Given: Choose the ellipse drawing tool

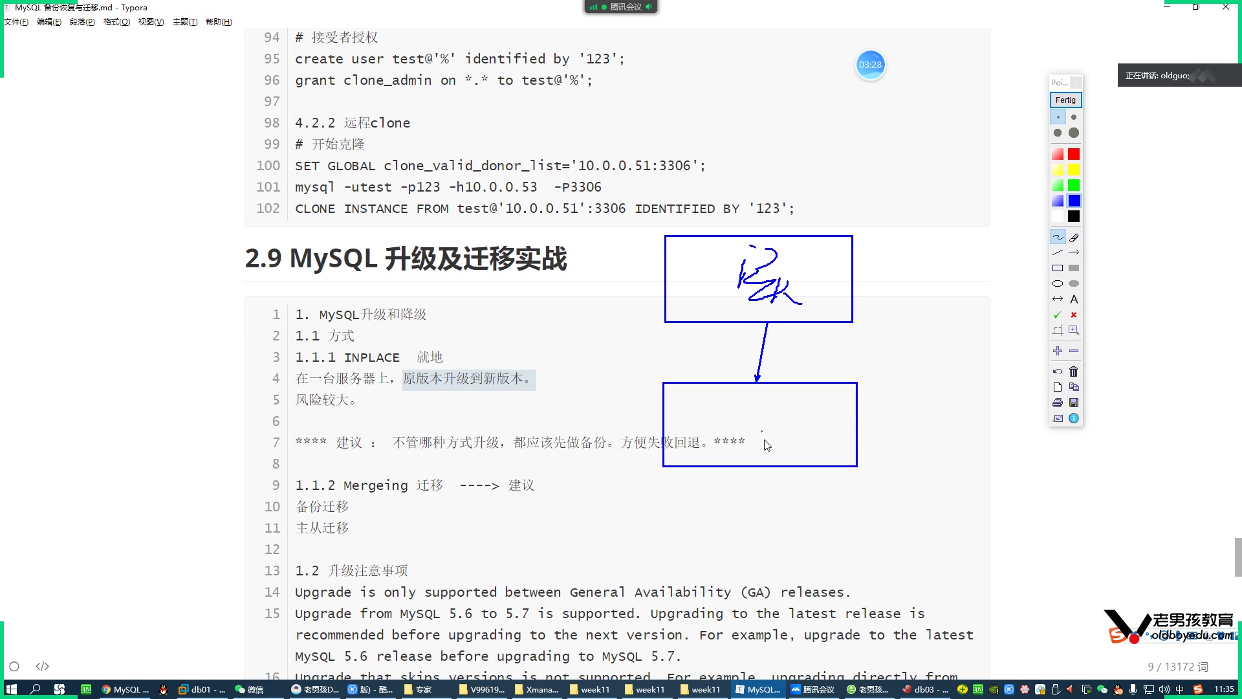Looking at the screenshot, I should pyautogui.click(x=1058, y=283).
